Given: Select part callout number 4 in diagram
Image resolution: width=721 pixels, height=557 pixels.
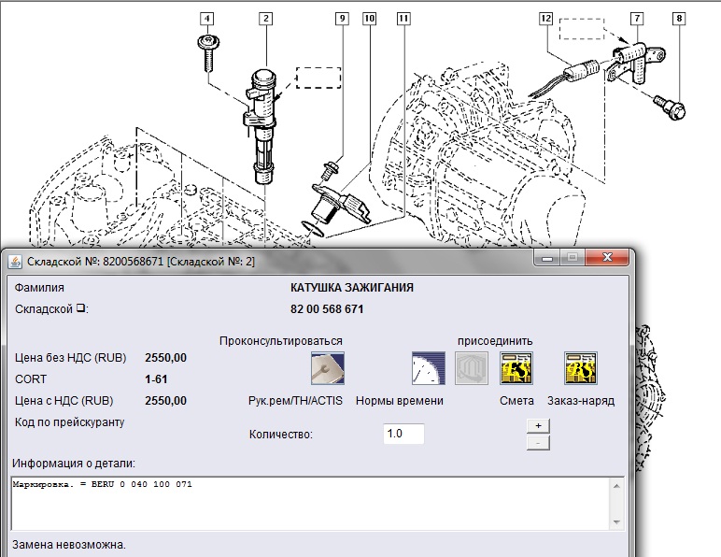Looking at the screenshot, I should click(205, 18).
